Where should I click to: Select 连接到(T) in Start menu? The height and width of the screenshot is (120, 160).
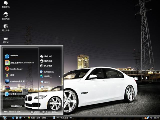(x=46, y=76)
